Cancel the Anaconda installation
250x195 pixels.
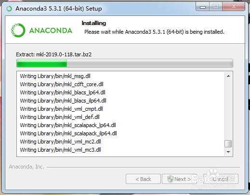click(x=221, y=179)
